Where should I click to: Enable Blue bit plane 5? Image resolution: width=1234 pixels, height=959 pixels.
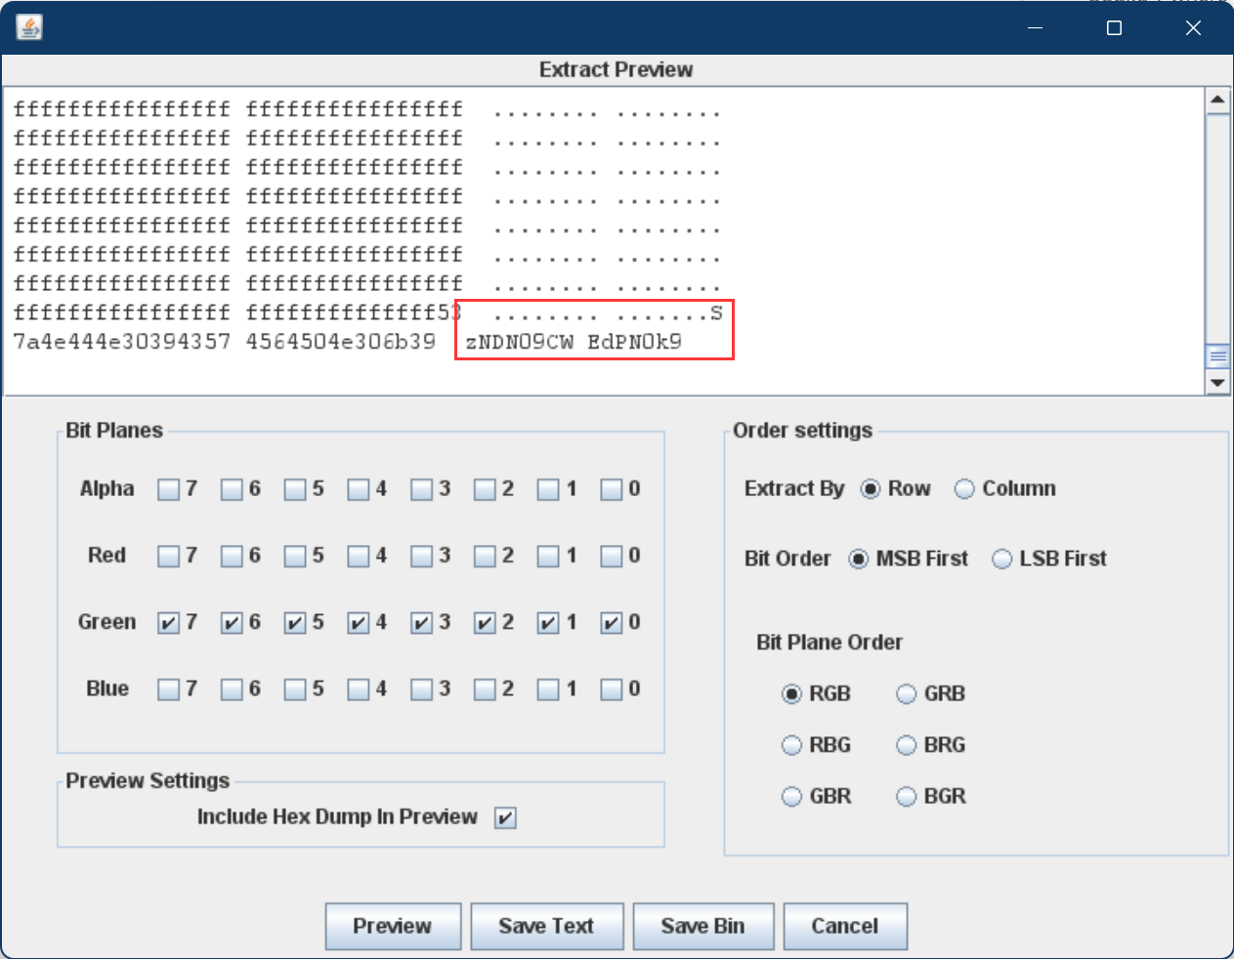(x=295, y=689)
